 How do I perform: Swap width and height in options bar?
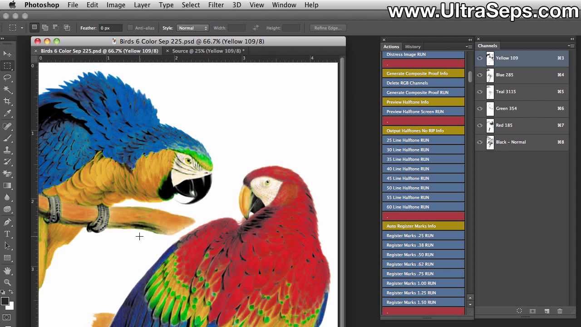pos(256,28)
